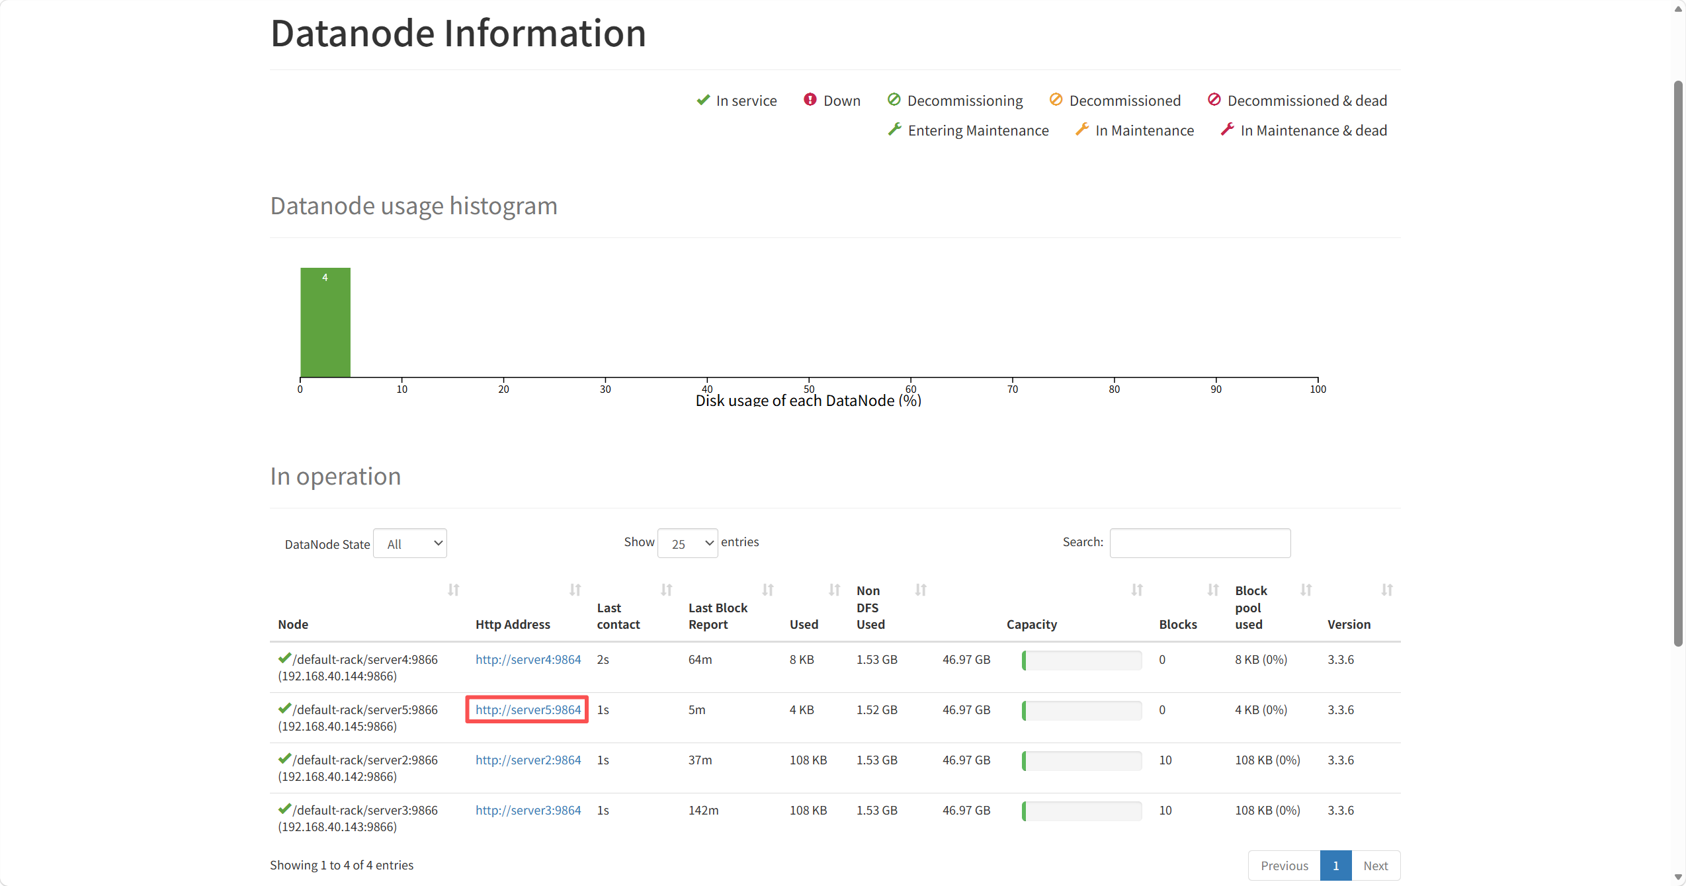Click the vertical page scrollbar
Screen dimensions: 1686x886
1678,364
